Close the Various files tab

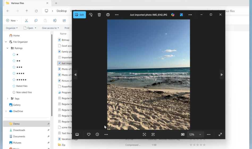click(x=47, y=3)
